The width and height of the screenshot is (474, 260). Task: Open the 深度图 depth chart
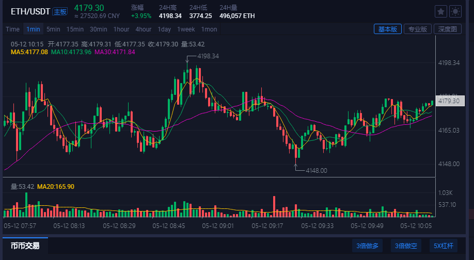(447, 29)
